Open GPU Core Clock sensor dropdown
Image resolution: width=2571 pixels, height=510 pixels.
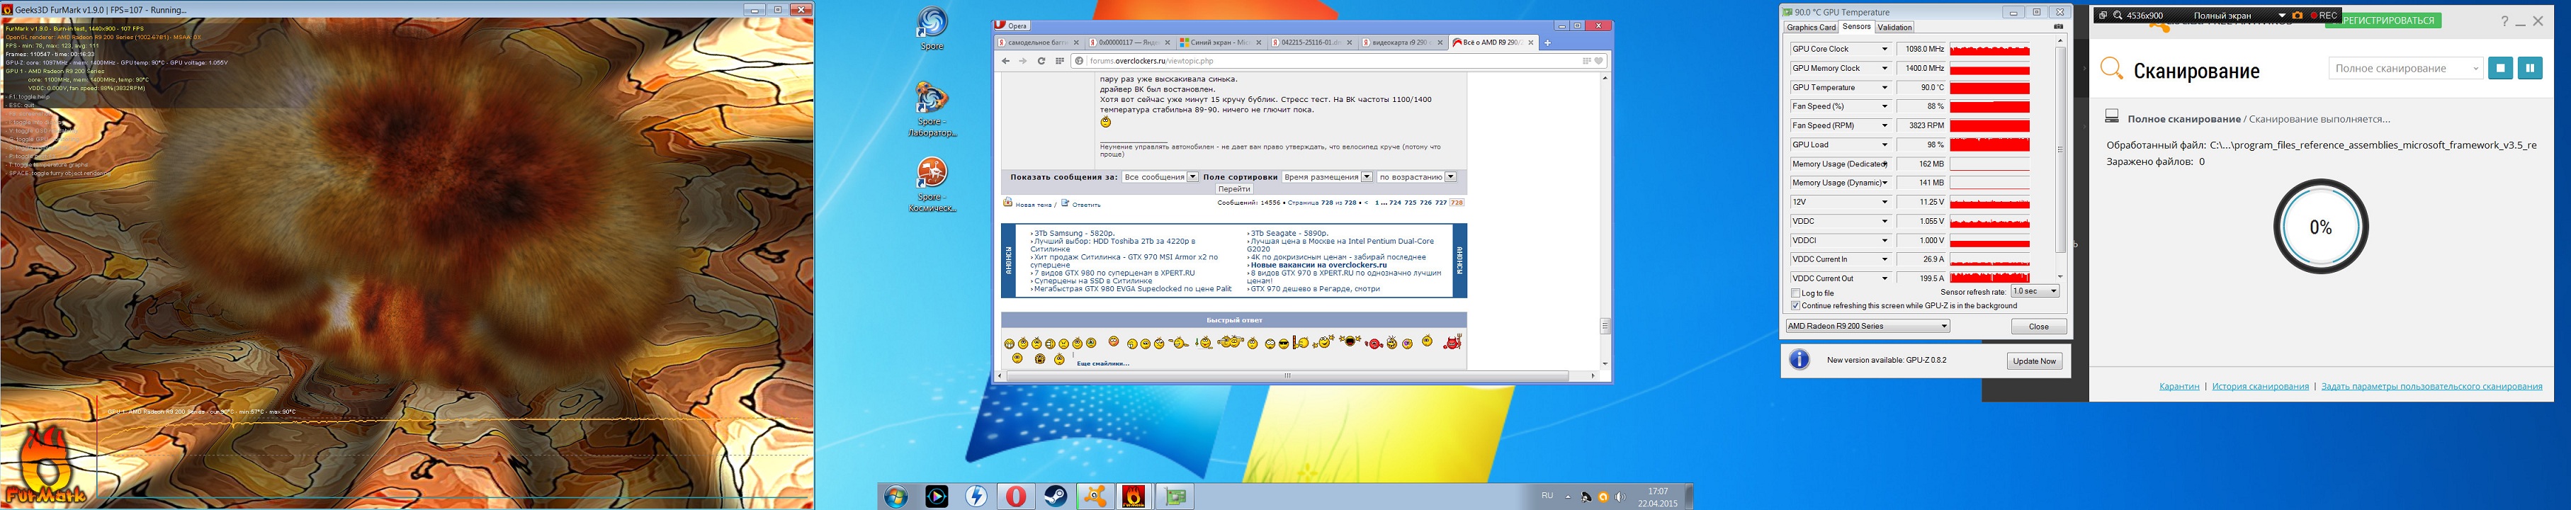click(1885, 49)
